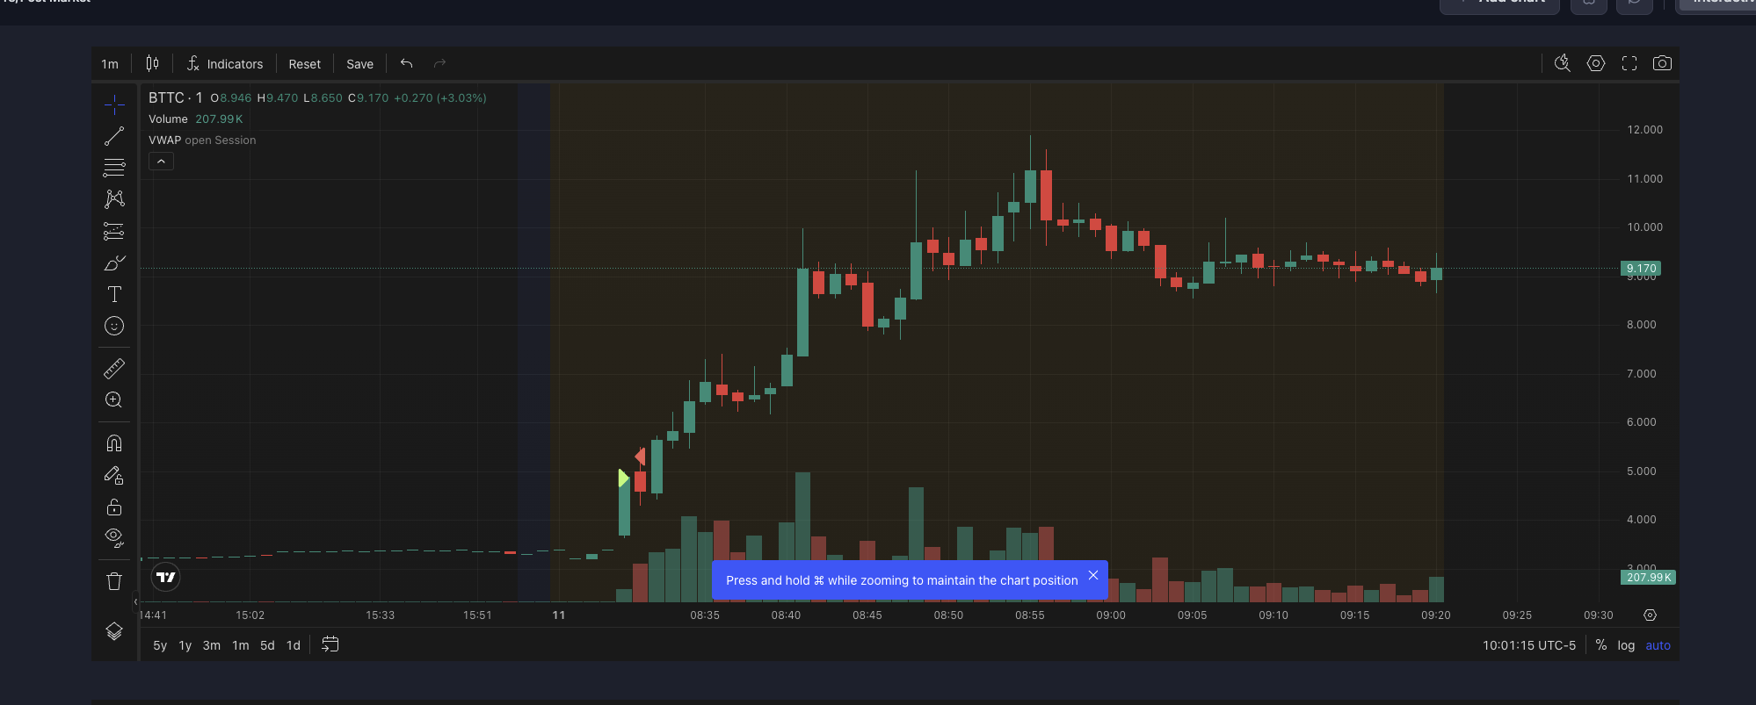Screen dimensions: 1756x705
Task: Toggle magnet mode
Action: (x=114, y=443)
